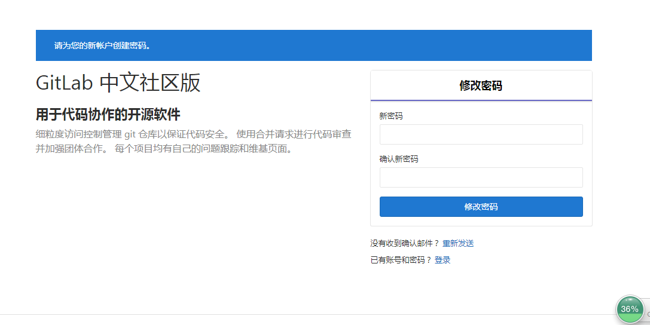Select the 修改密码 panel heading
The image size is (650, 325).
point(481,85)
